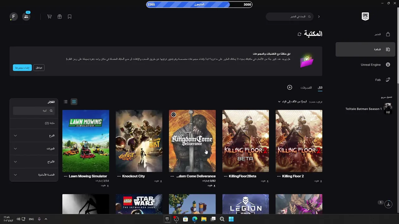Select the الكل tab
The image size is (399, 224).
click(320, 88)
